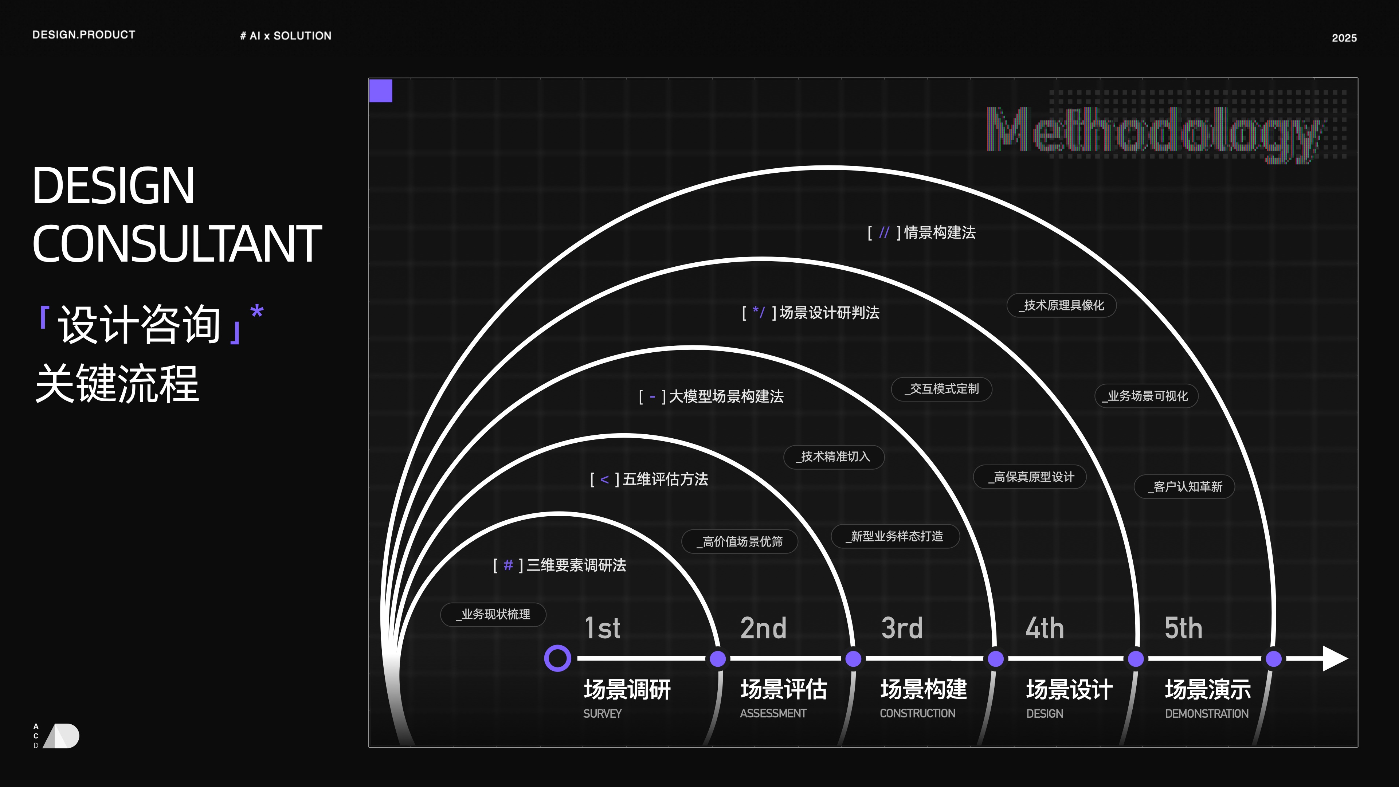Select the _技术原理具像化 pill tag
The width and height of the screenshot is (1399, 787).
point(1061,305)
